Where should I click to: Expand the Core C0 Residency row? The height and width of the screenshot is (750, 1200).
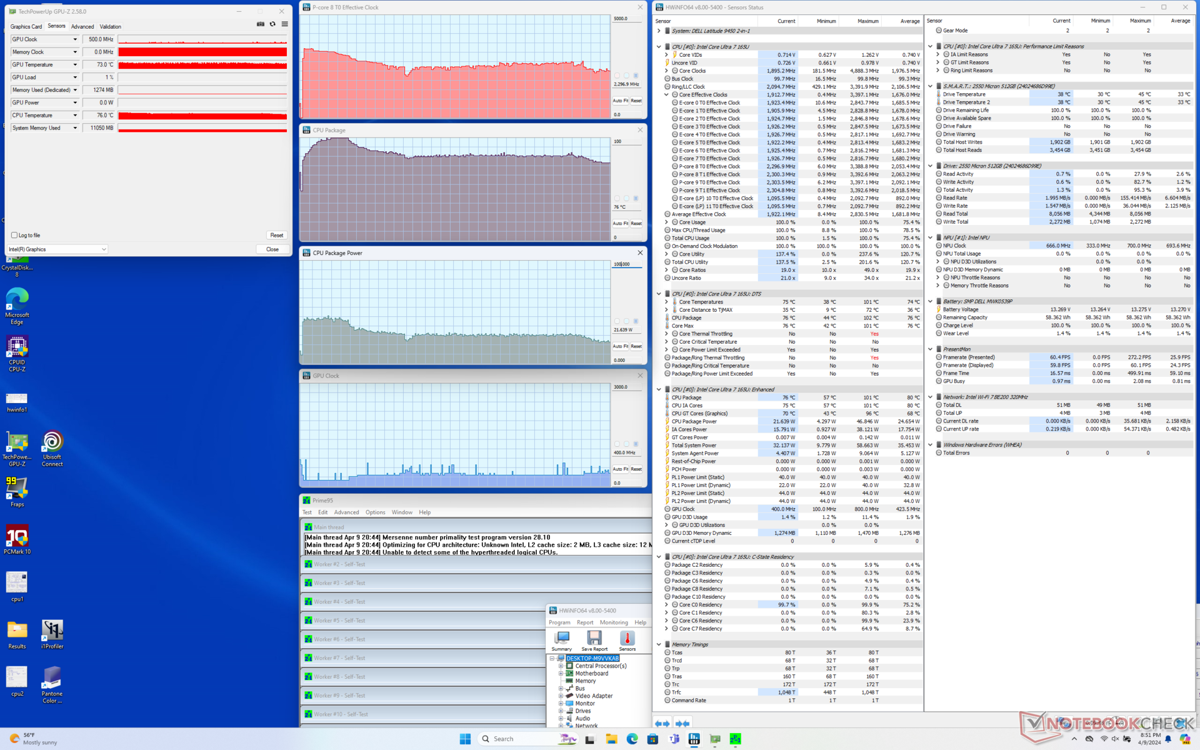667,605
